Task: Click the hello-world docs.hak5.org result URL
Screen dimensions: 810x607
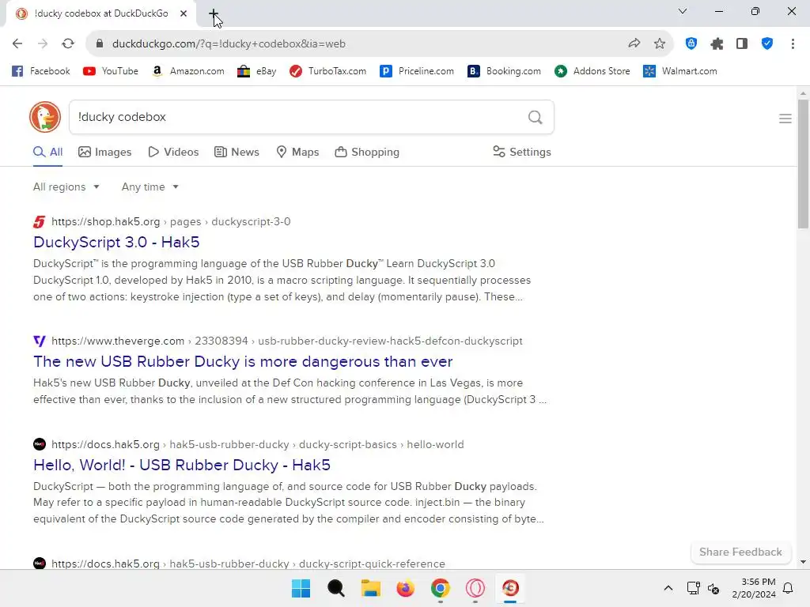Action: tap(257, 445)
